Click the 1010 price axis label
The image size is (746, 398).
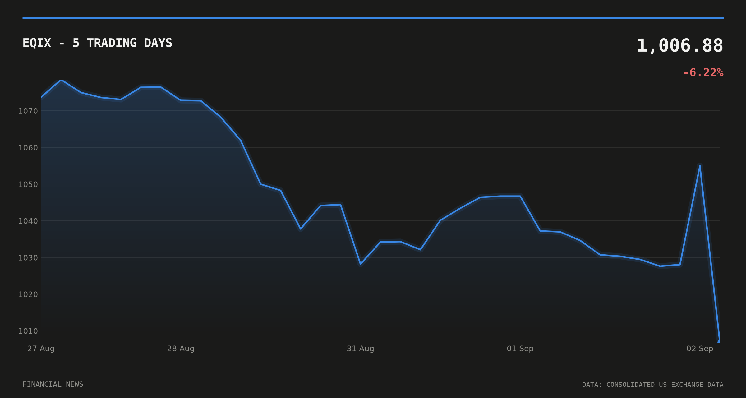(x=28, y=331)
